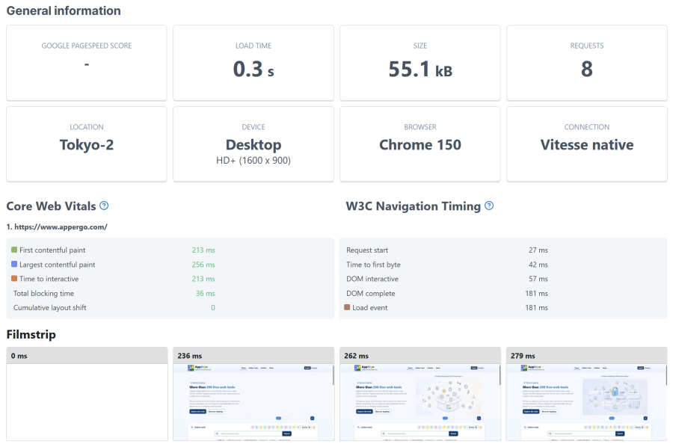Click the Cumulative layout shift 0 value
The width and height of the screenshot is (673, 447).
coord(213,307)
